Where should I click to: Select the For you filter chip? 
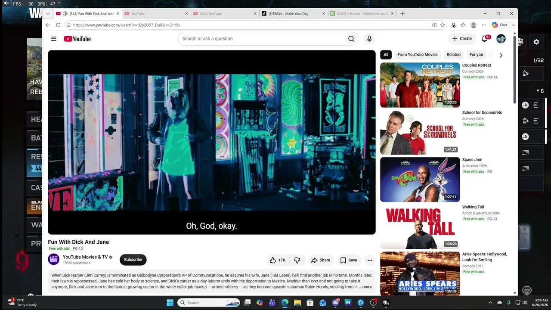click(x=476, y=55)
